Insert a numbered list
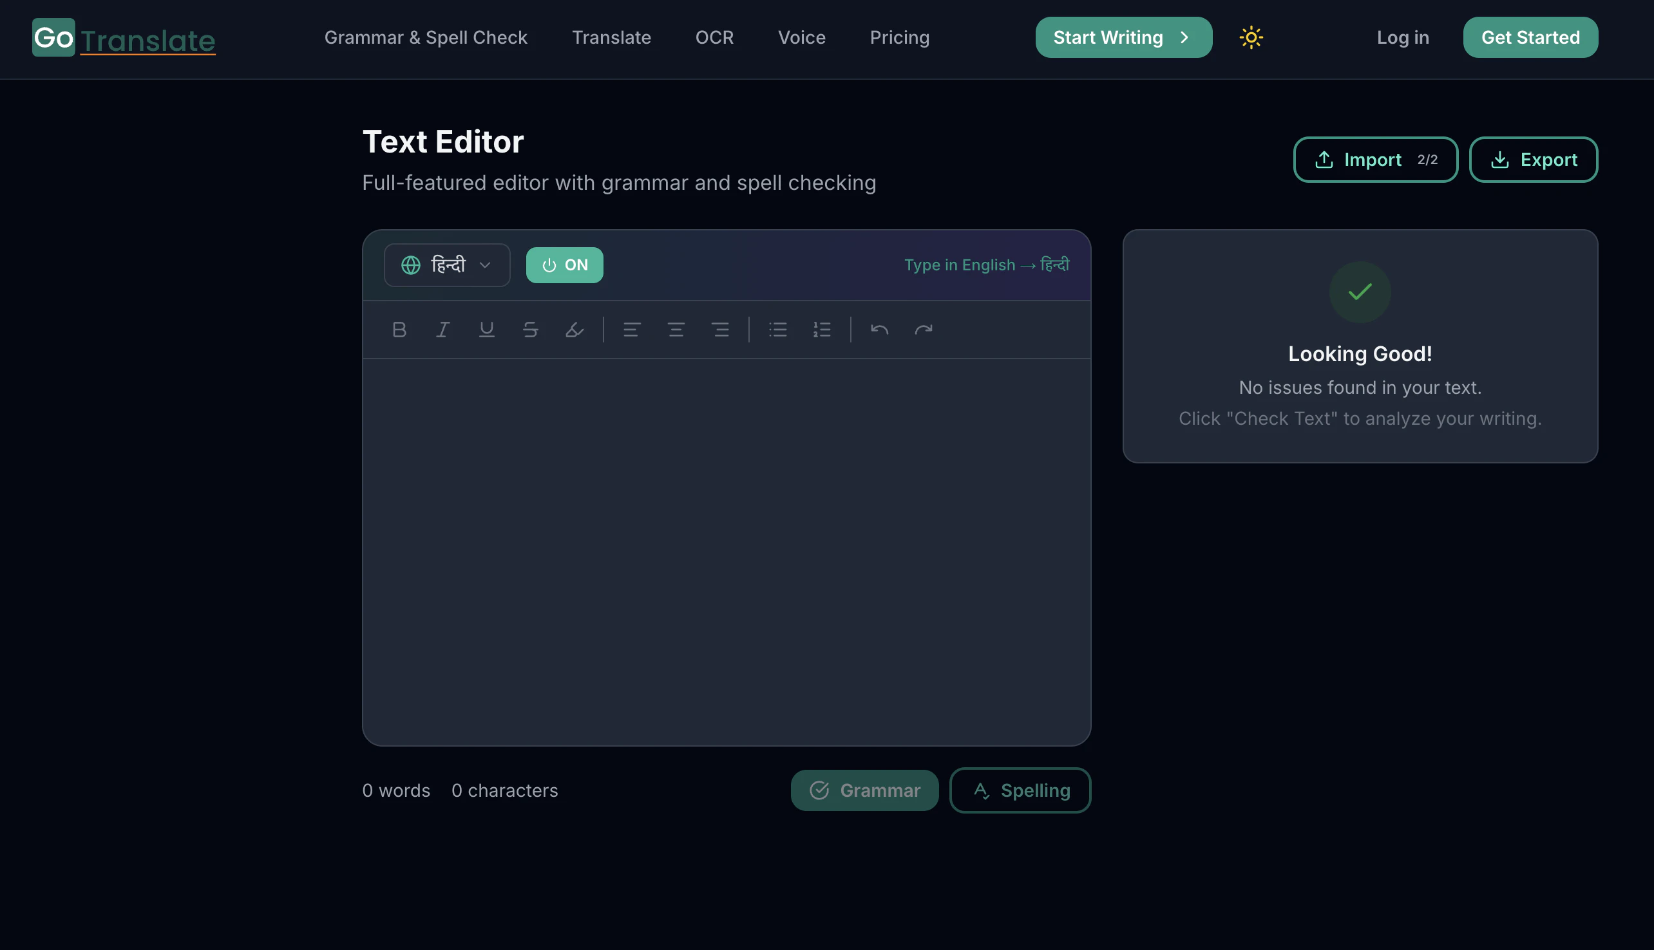Image resolution: width=1654 pixels, height=950 pixels. [x=821, y=330]
